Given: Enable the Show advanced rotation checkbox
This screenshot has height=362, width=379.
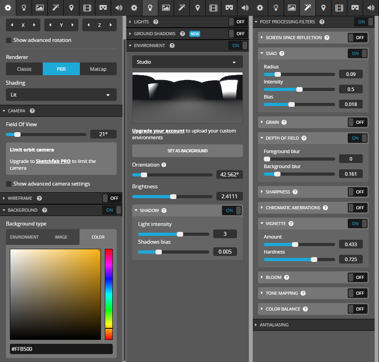Looking at the screenshot, I should (9, 40).
